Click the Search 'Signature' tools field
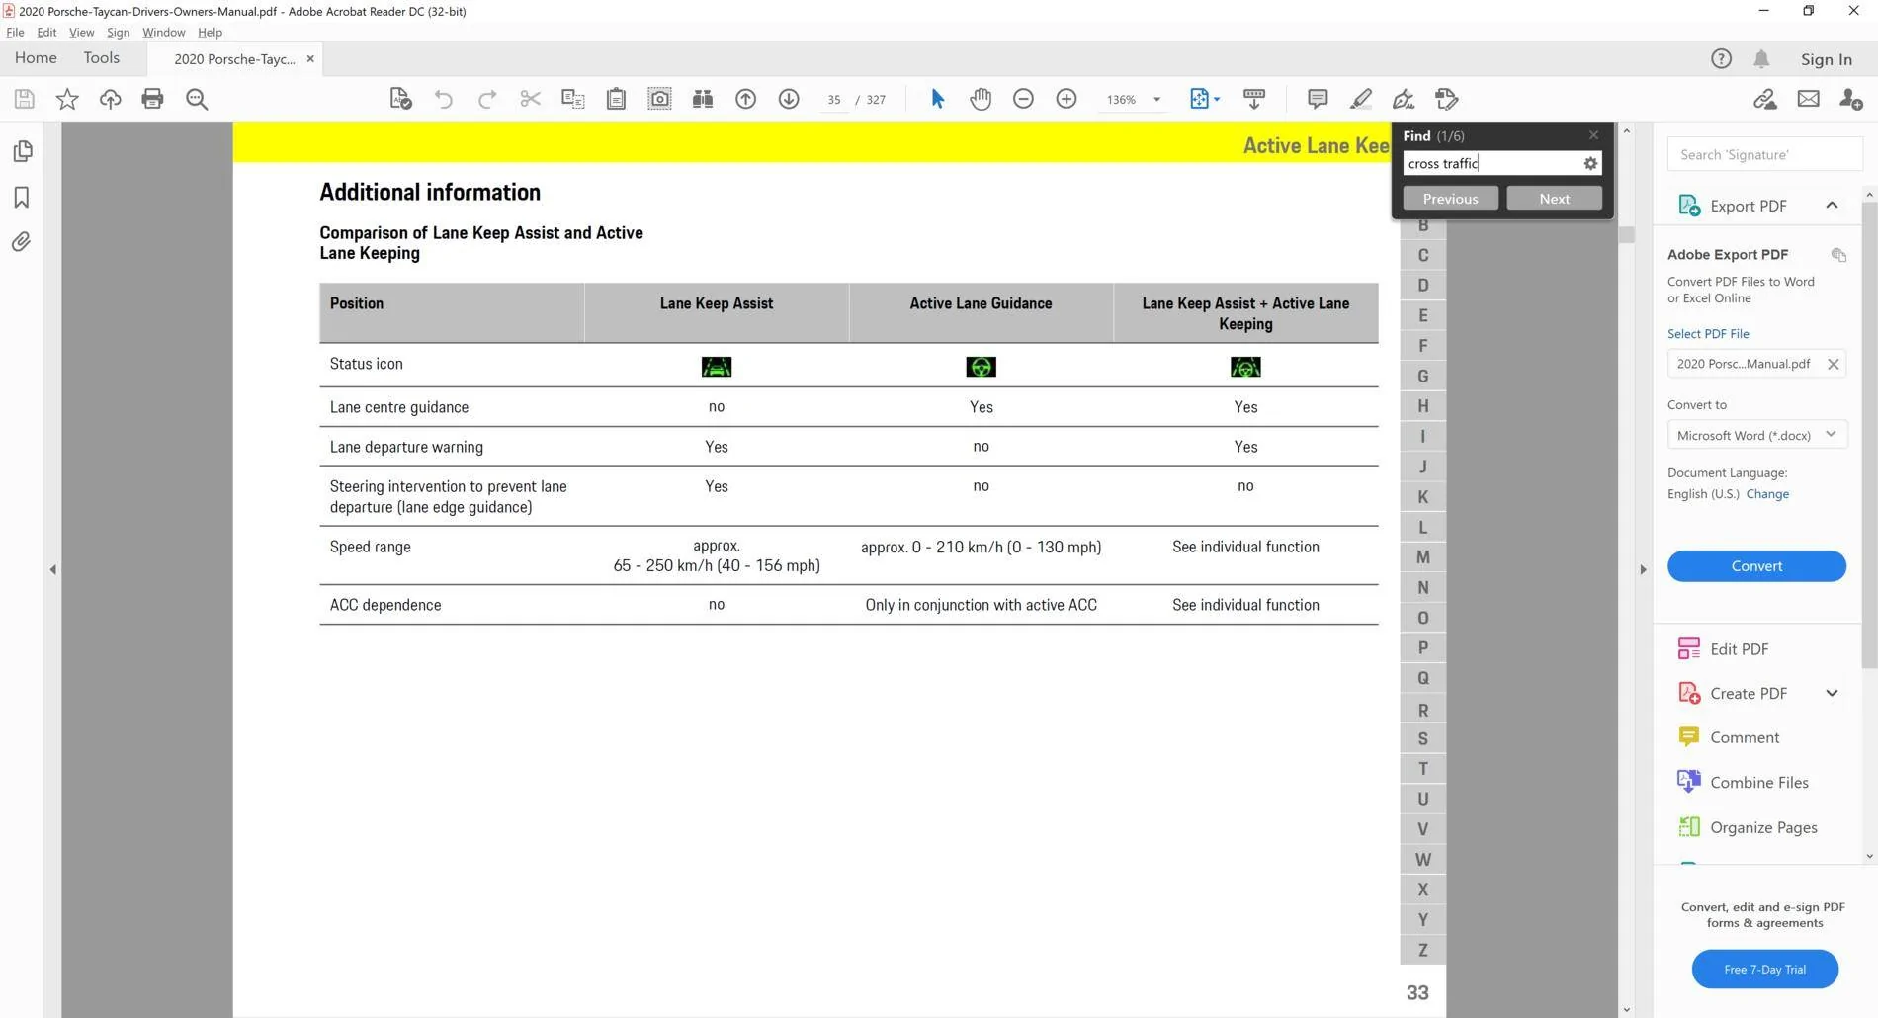 tap(1764, 155)
